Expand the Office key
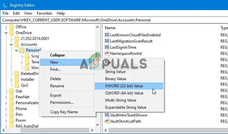228x134 pixels. click(6, 27)
